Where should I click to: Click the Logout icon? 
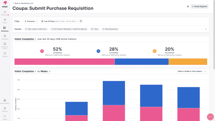(5, 116)
